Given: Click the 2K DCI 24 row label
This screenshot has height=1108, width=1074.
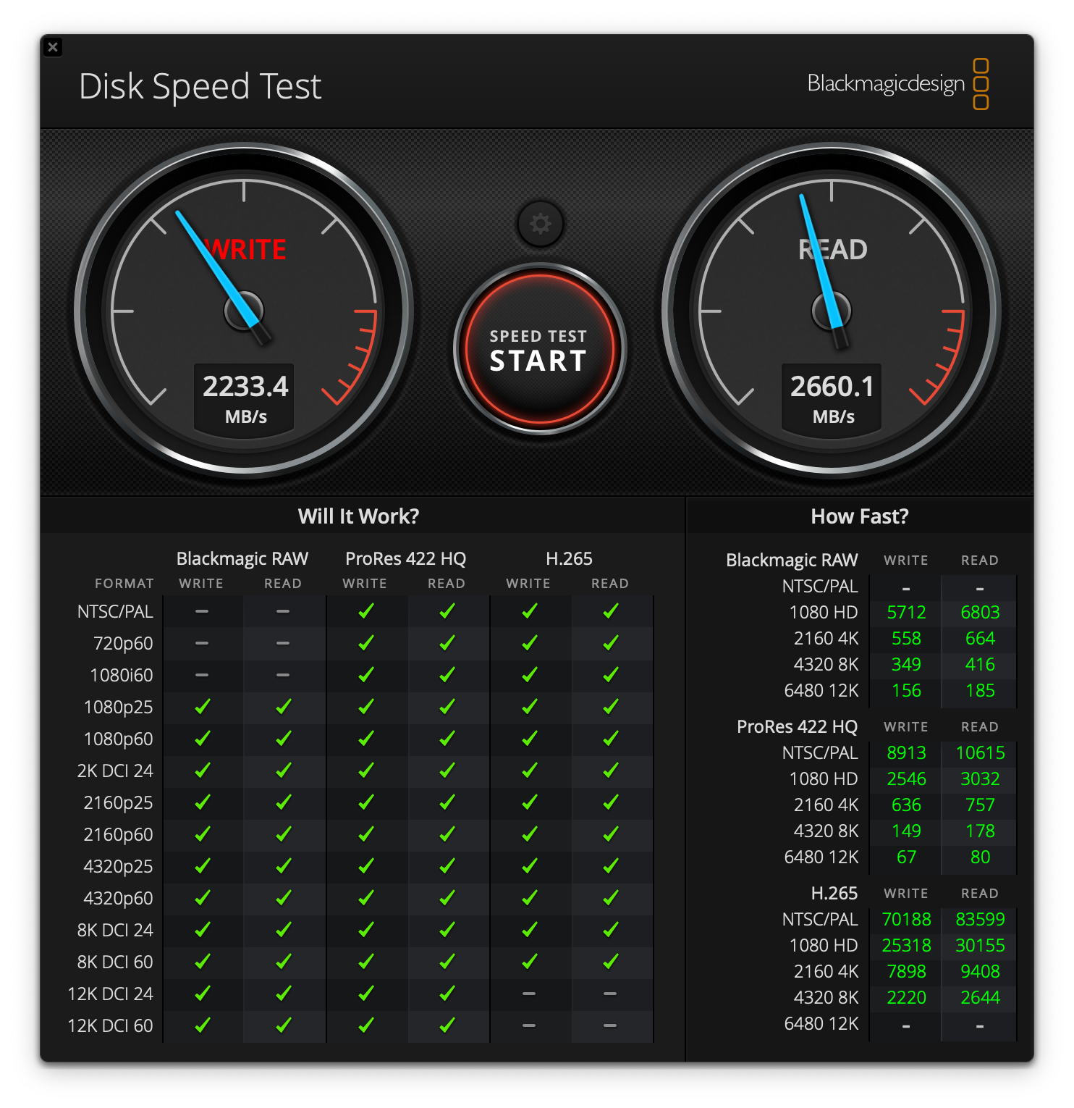Looking at the screenshot, I should coord(115,771).
